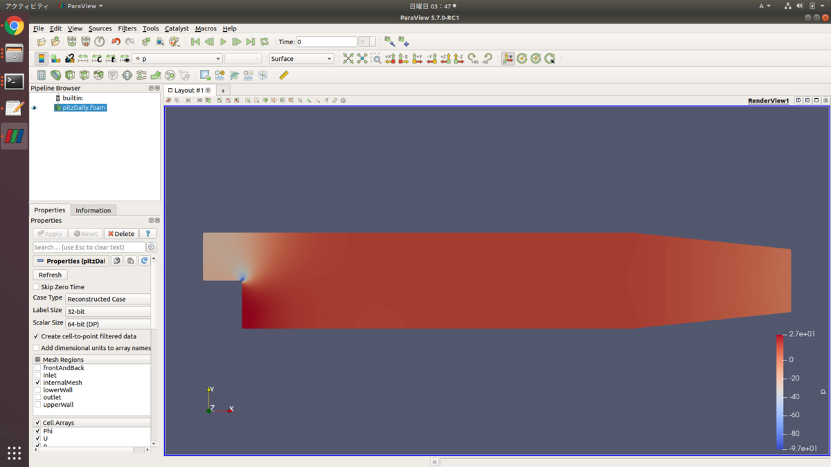831x467 pixels.
Task: Apply the Stream Tracer filter icon
Action: tap(141, 75)
